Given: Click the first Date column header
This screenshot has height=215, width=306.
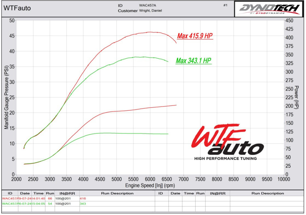Looking at the screenshot, I should (x=24, y=193).
